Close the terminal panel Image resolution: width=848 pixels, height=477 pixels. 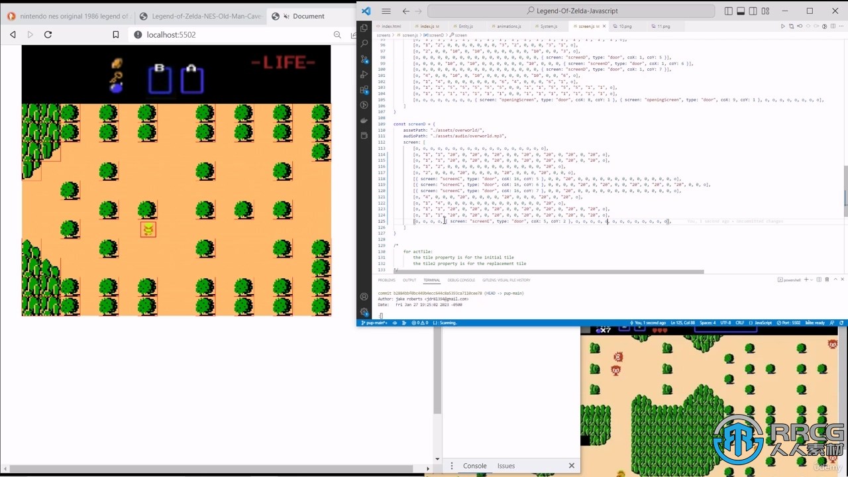click(x=842, y=280)
